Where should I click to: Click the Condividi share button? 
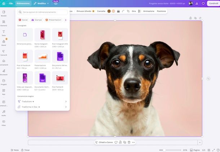[x=214, y=3]
